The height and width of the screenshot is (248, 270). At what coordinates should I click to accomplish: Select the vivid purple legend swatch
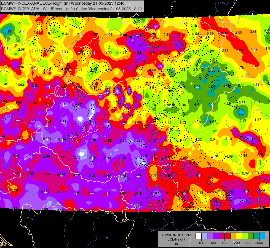216,236
